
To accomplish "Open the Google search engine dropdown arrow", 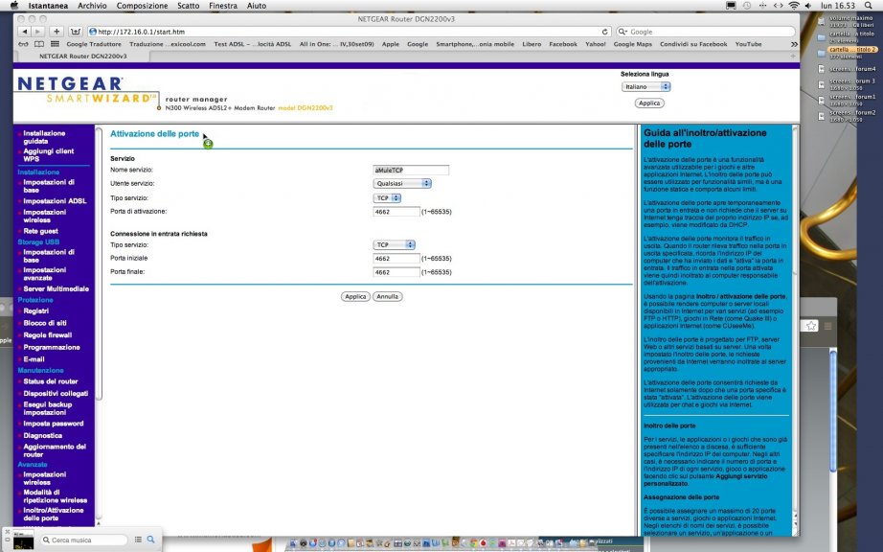I will point(623,33).
